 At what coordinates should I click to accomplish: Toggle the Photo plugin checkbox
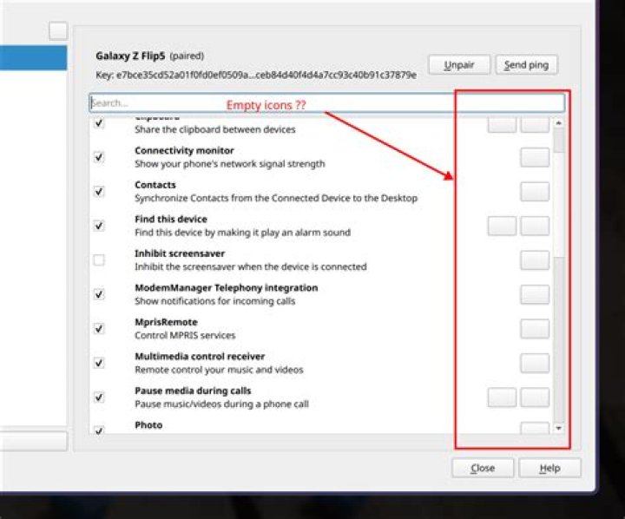[99, 430]
